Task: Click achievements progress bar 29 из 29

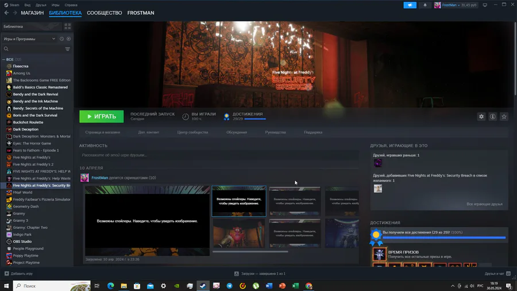Action: pyautogui.click(x=444, y=238)
